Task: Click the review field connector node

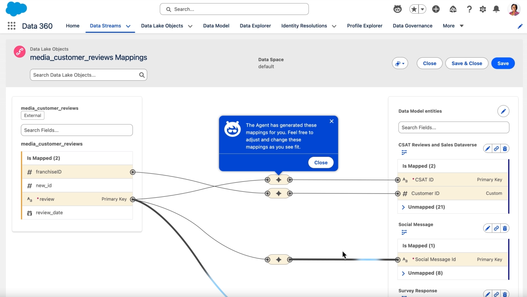Action: point(132,199)
